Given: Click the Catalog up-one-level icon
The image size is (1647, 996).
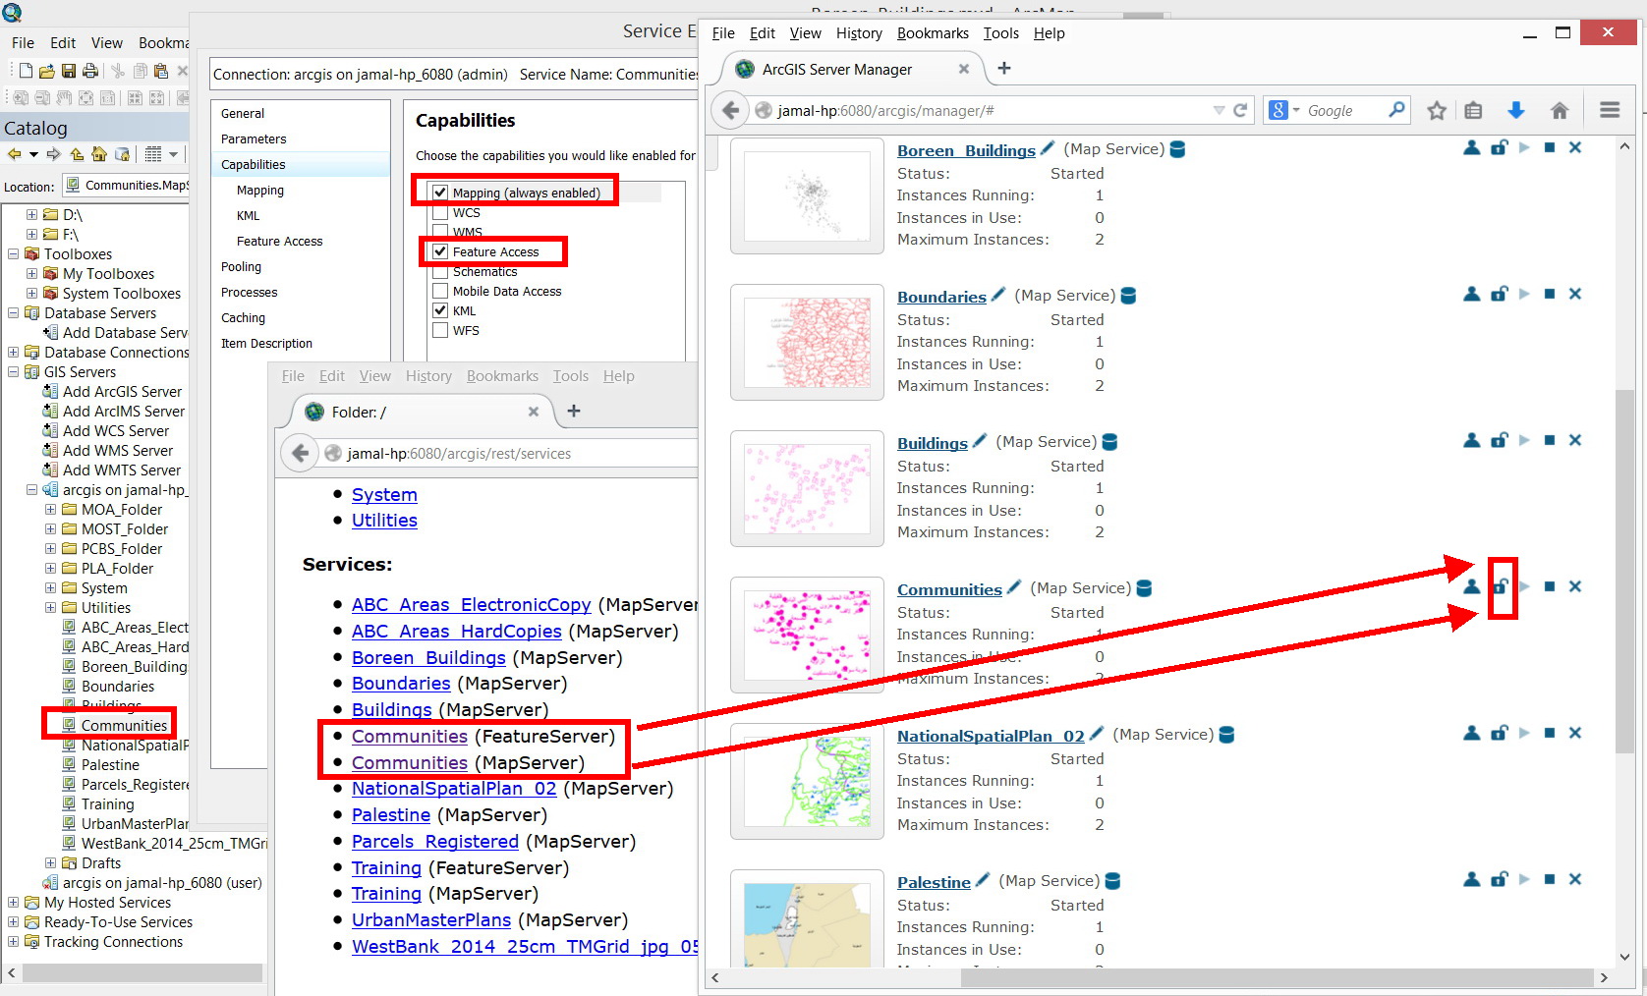Looking at the screenshot, I should (77, 154).
